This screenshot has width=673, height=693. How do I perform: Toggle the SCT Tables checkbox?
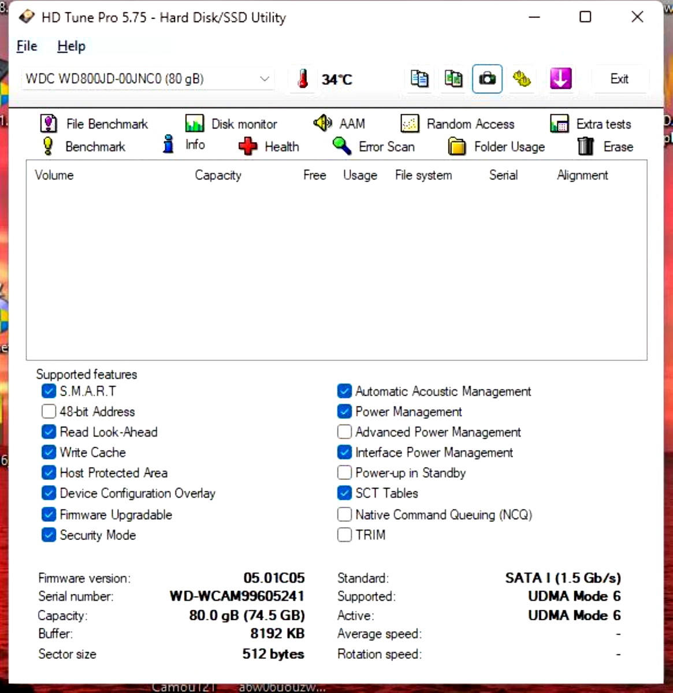(344, 493)
